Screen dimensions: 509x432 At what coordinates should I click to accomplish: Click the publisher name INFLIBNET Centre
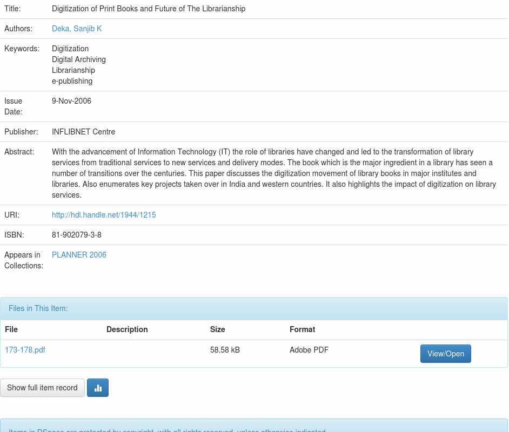pos(83,132)
